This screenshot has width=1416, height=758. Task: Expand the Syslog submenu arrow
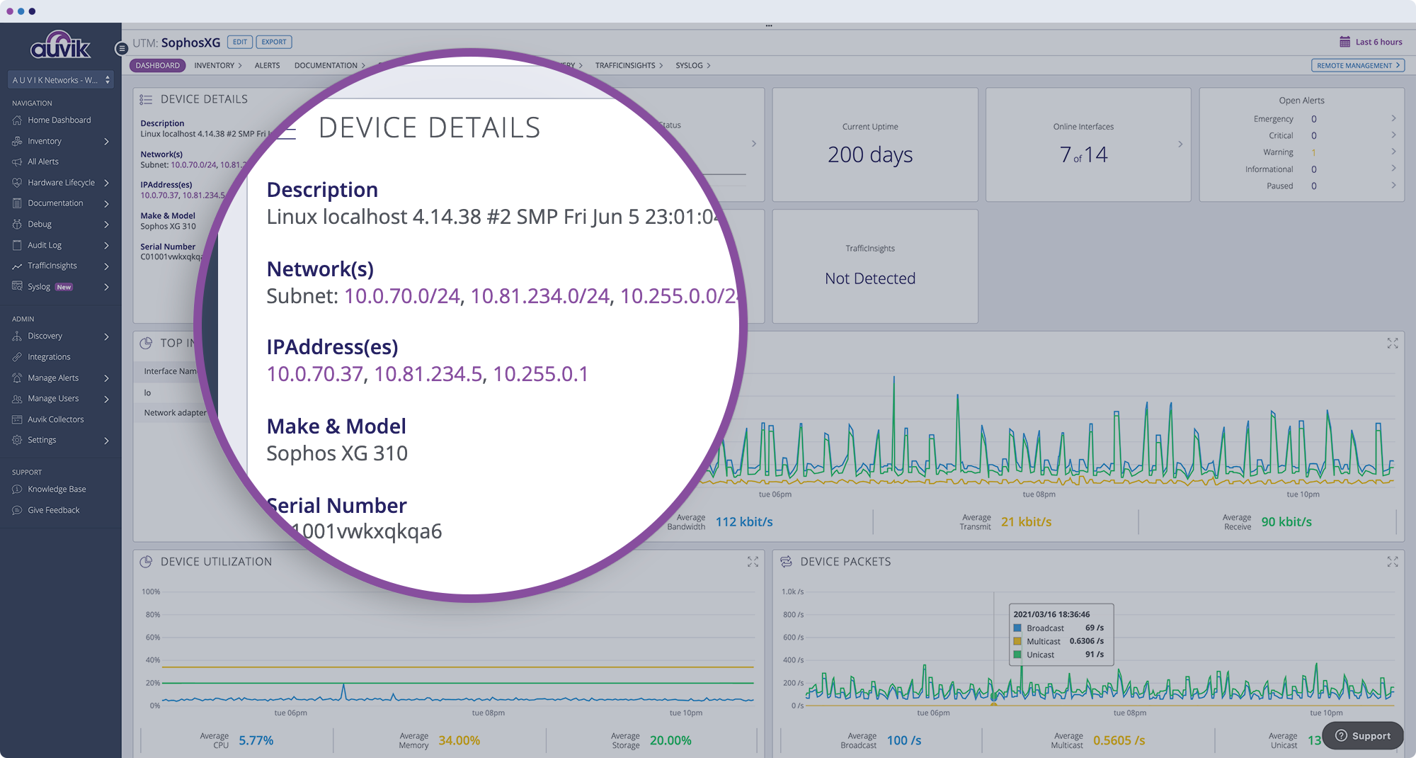point(106,287)
